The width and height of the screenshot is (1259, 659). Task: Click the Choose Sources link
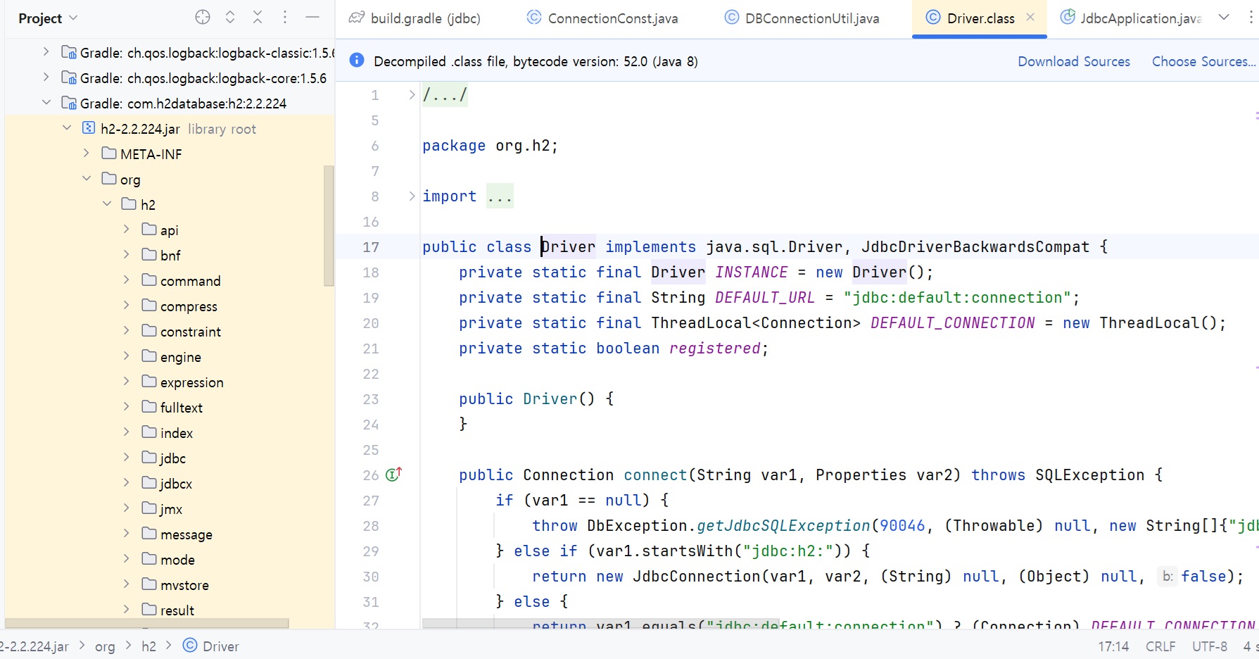tap(1203, 61)
